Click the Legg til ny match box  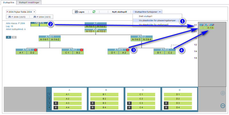(40, 24)
